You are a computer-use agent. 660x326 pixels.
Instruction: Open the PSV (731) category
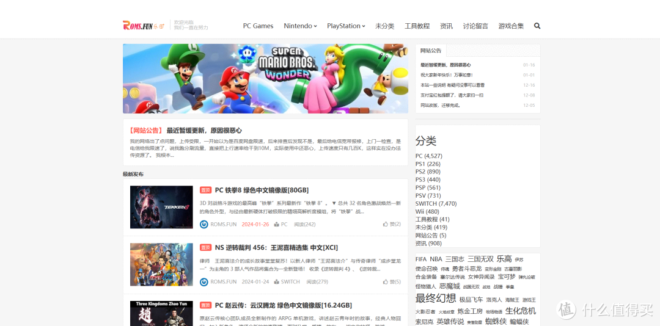click(428, 195)
